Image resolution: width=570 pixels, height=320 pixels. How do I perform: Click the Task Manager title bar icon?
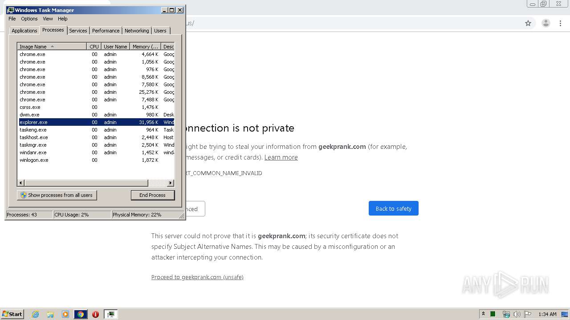click(11, 10)
